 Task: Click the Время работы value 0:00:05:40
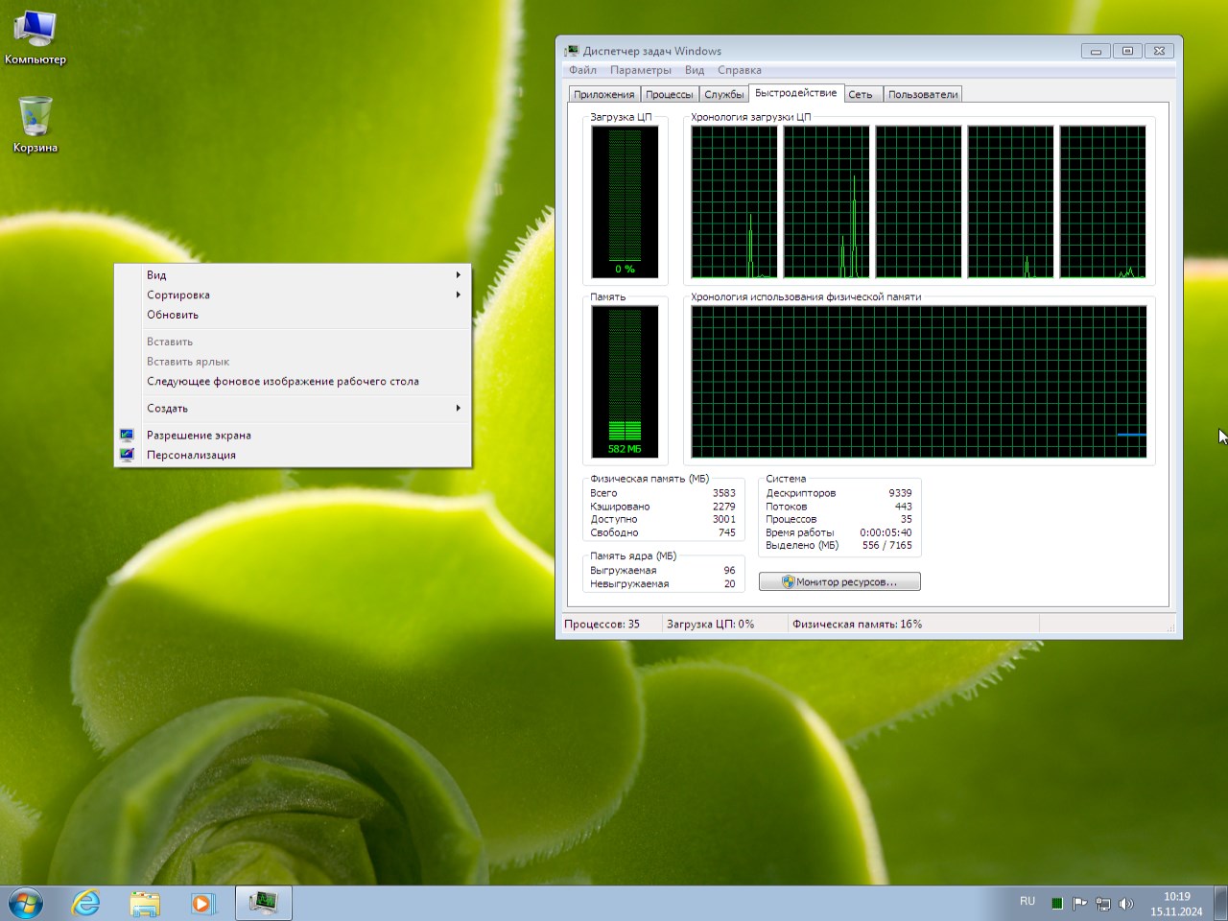tap(886, 532)
